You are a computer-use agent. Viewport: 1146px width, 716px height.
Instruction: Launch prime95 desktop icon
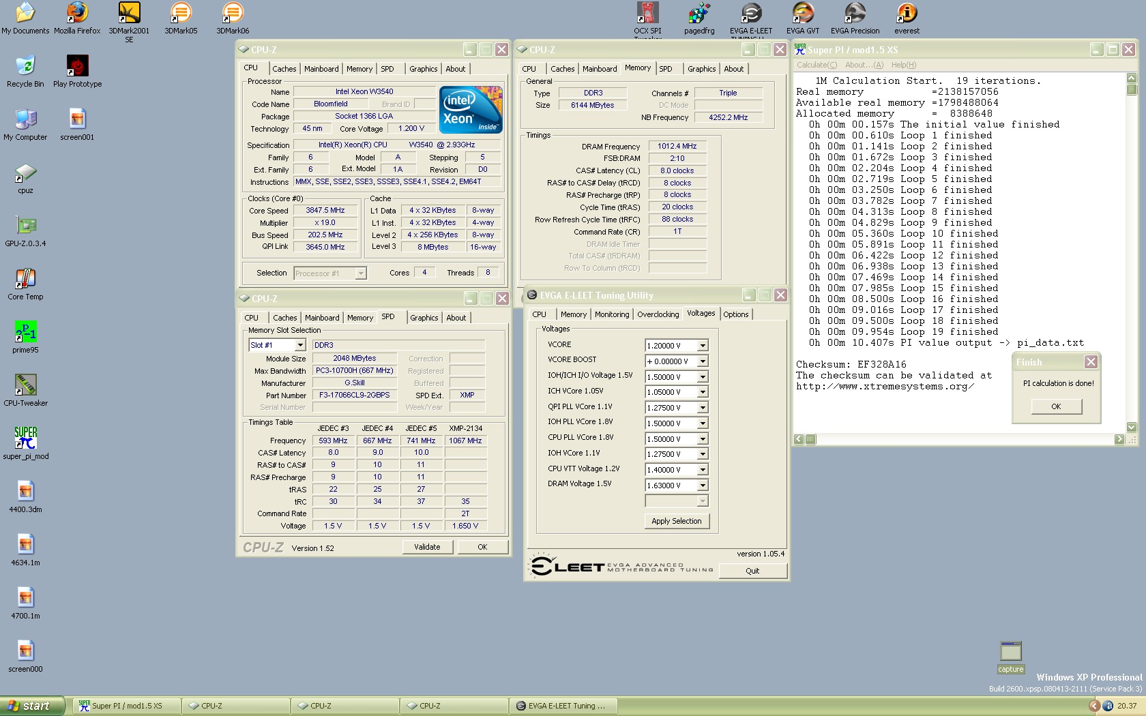coord(25,338)
